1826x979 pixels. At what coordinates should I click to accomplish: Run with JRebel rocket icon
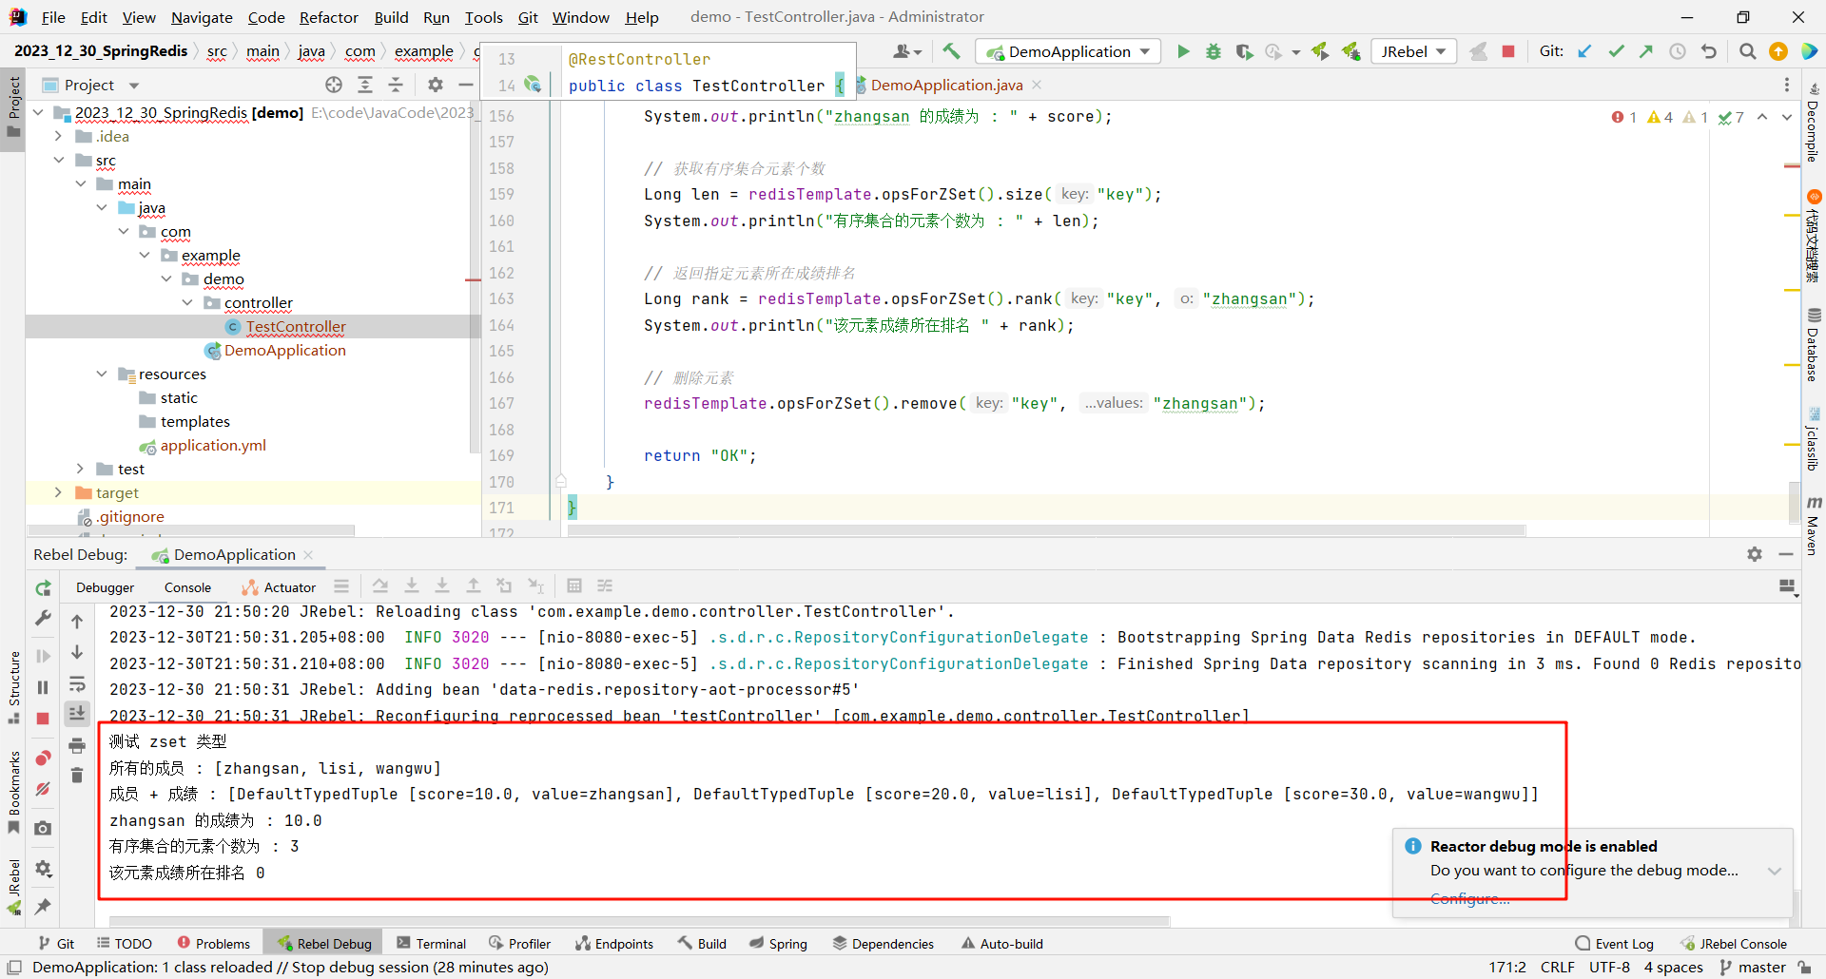point(1320,51)
